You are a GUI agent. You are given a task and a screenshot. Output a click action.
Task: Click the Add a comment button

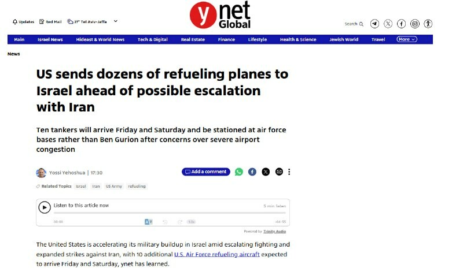point(206,172)
